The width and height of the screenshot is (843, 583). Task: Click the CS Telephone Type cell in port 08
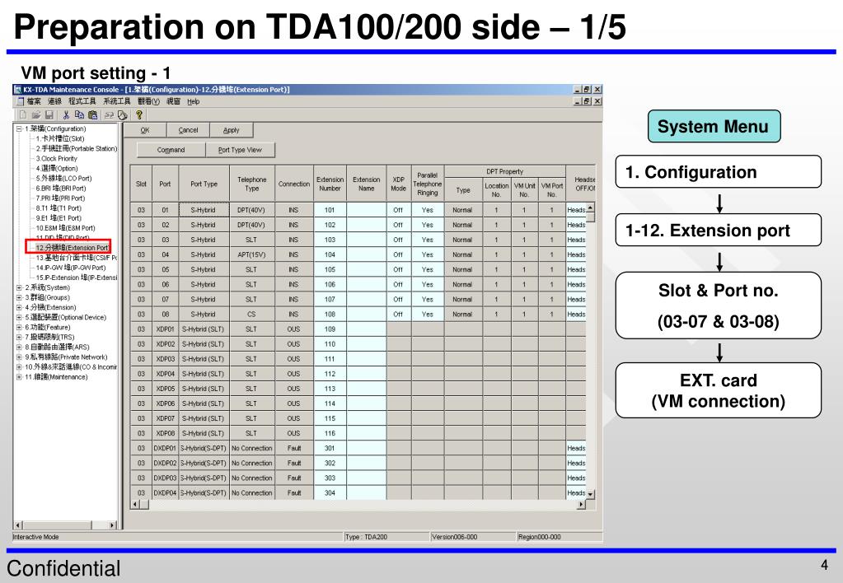coord(251,315)
